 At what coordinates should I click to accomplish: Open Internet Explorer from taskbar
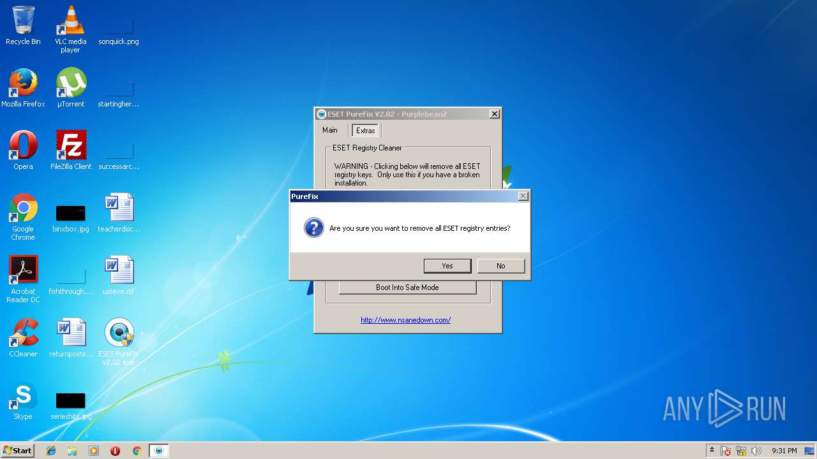click(51, 451)
